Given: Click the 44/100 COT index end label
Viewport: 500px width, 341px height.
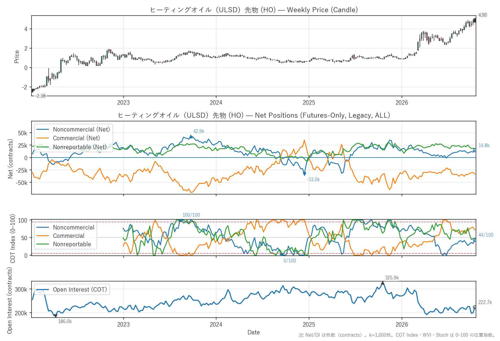Looking at the screenshot, I should click(x=486, y=235).
